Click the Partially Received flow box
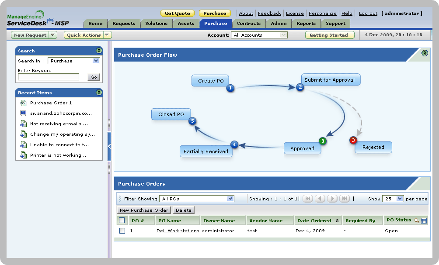This screenshot has height=265, width=439. click(x=206, y=151)
